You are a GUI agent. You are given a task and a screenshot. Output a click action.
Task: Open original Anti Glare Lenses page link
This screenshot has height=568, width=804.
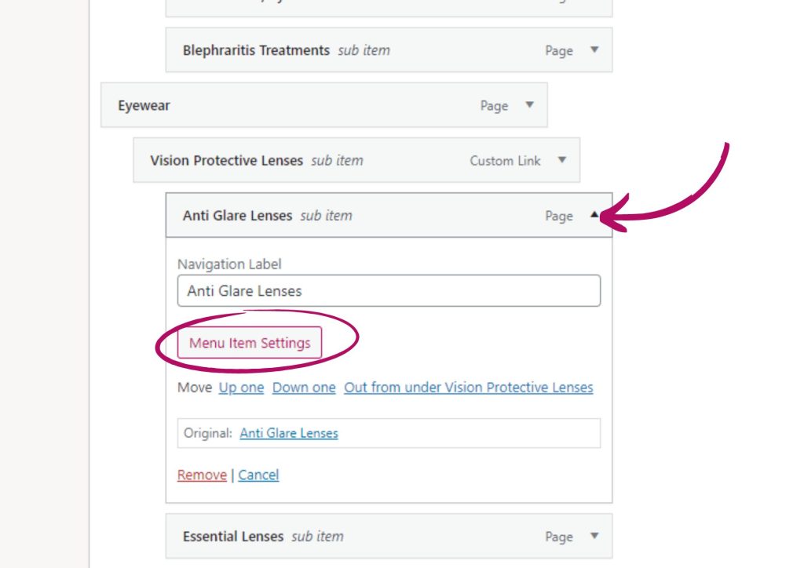(289, 433)
